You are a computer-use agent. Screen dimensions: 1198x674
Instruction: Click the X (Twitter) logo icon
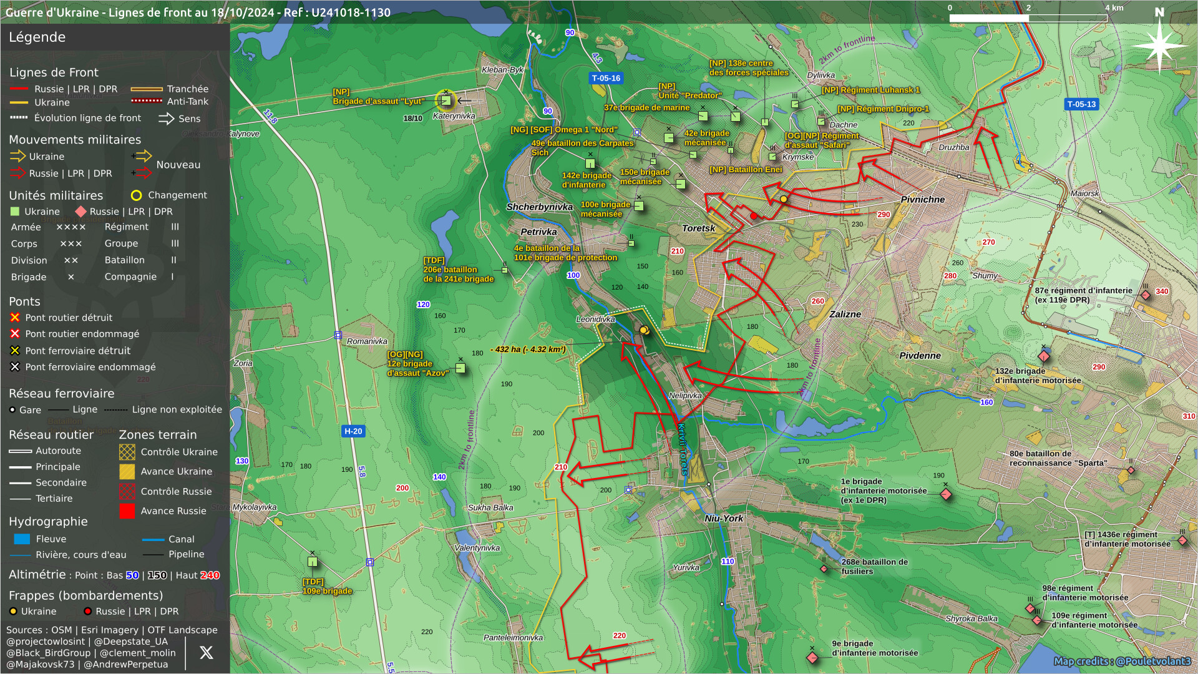[206, 653]
